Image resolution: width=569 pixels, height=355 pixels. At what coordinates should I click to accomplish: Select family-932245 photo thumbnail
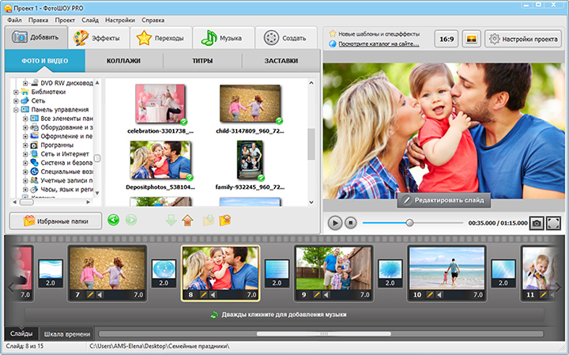pos(250,160)
